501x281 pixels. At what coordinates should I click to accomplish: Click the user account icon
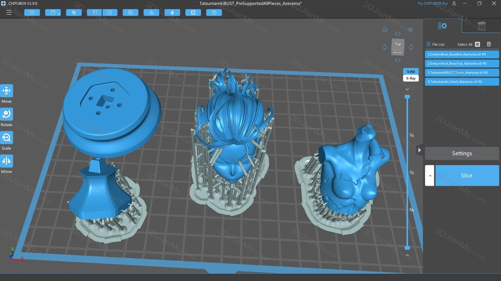point(455,3)
